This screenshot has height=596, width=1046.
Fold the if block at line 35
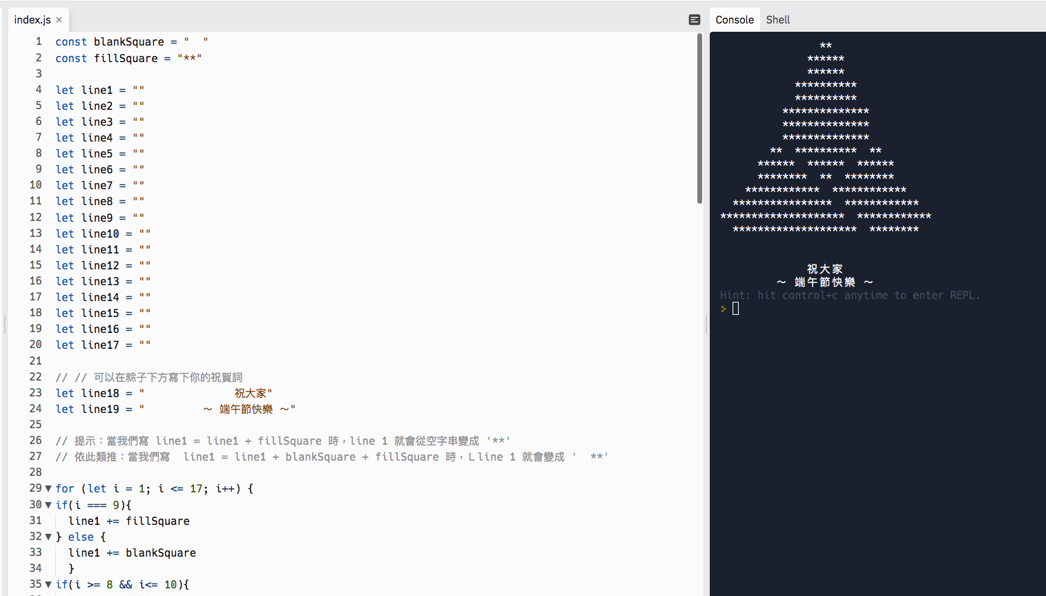(48, 584)
